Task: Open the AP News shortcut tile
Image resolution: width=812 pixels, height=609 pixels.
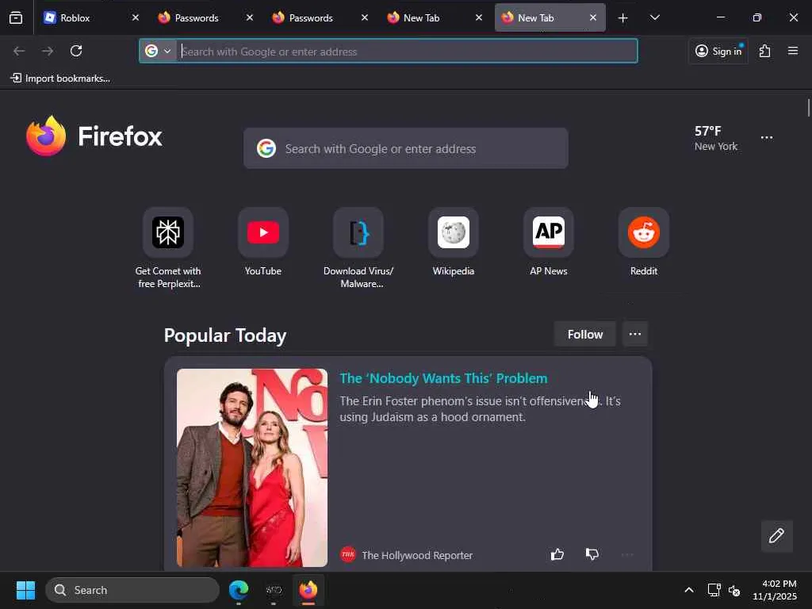Action: (549, 242)
